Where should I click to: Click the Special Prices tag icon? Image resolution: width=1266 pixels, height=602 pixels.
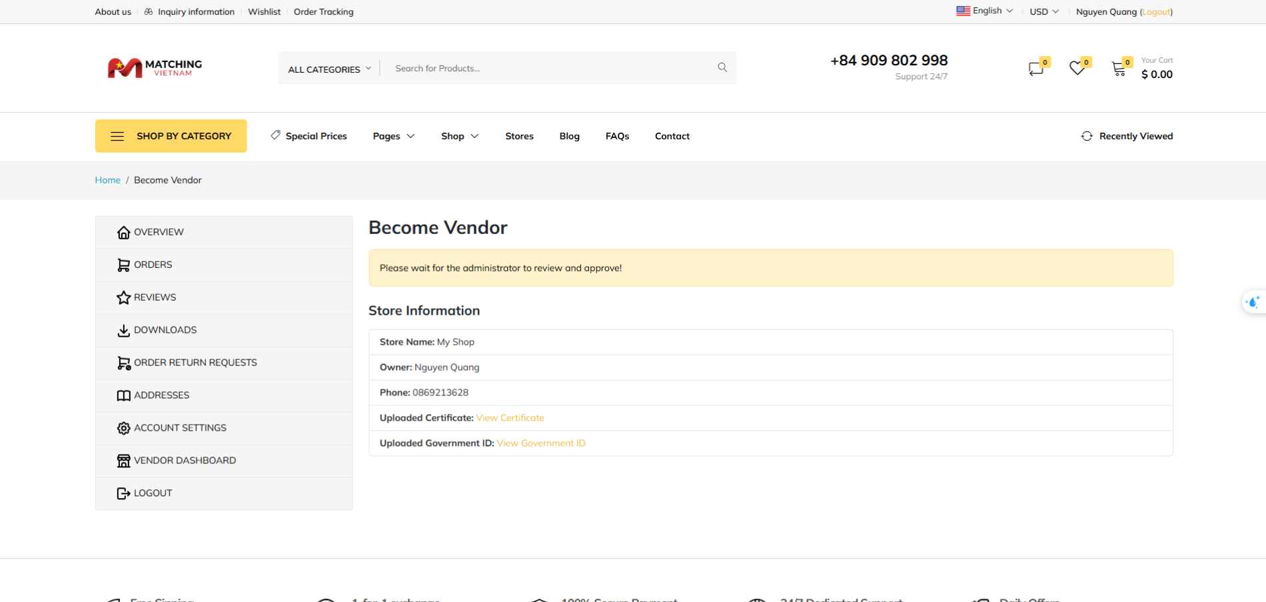pyautogui.click(x=275, y=135)
